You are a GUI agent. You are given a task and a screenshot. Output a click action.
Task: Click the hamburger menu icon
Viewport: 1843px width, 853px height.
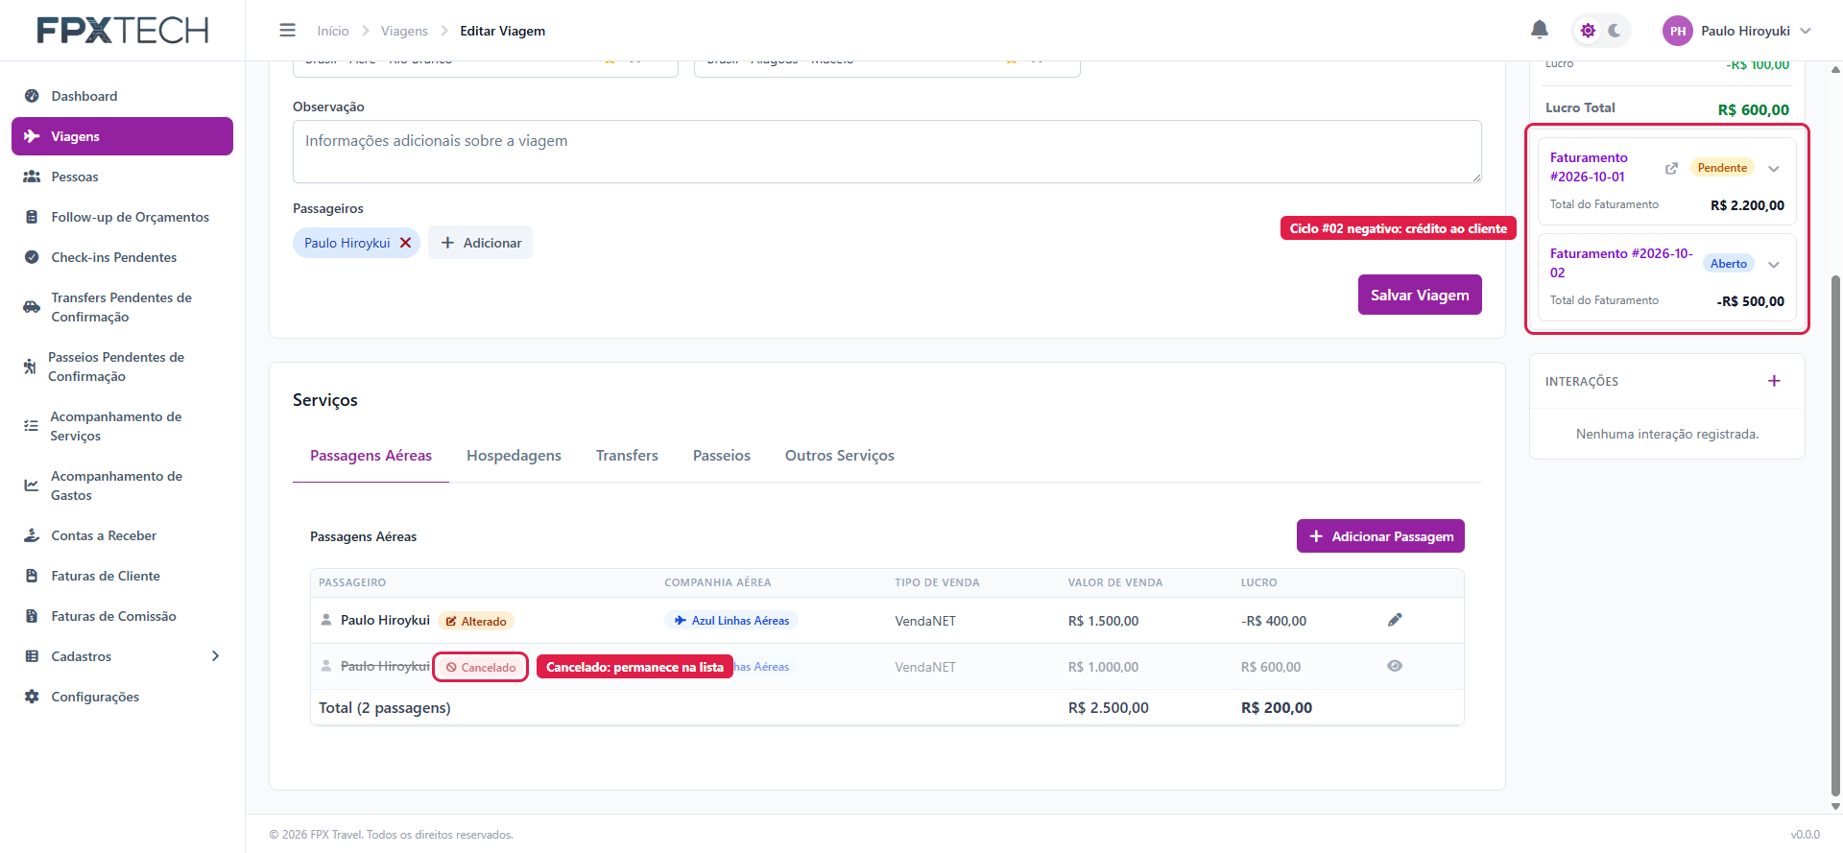tap(287, 31)
